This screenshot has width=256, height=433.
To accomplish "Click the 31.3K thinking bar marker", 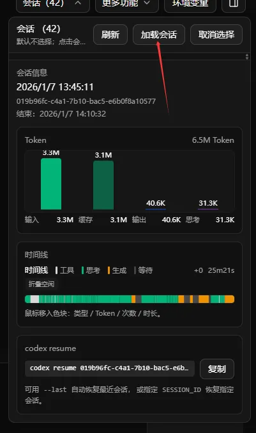I will click(208, 208).
